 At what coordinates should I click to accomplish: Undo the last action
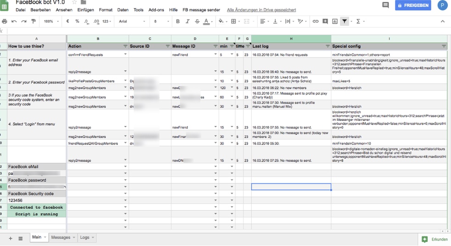(x=14, y=21)
